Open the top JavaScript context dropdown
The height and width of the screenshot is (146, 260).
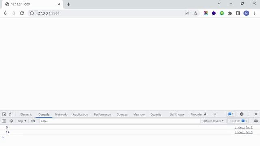coord(22,121)
